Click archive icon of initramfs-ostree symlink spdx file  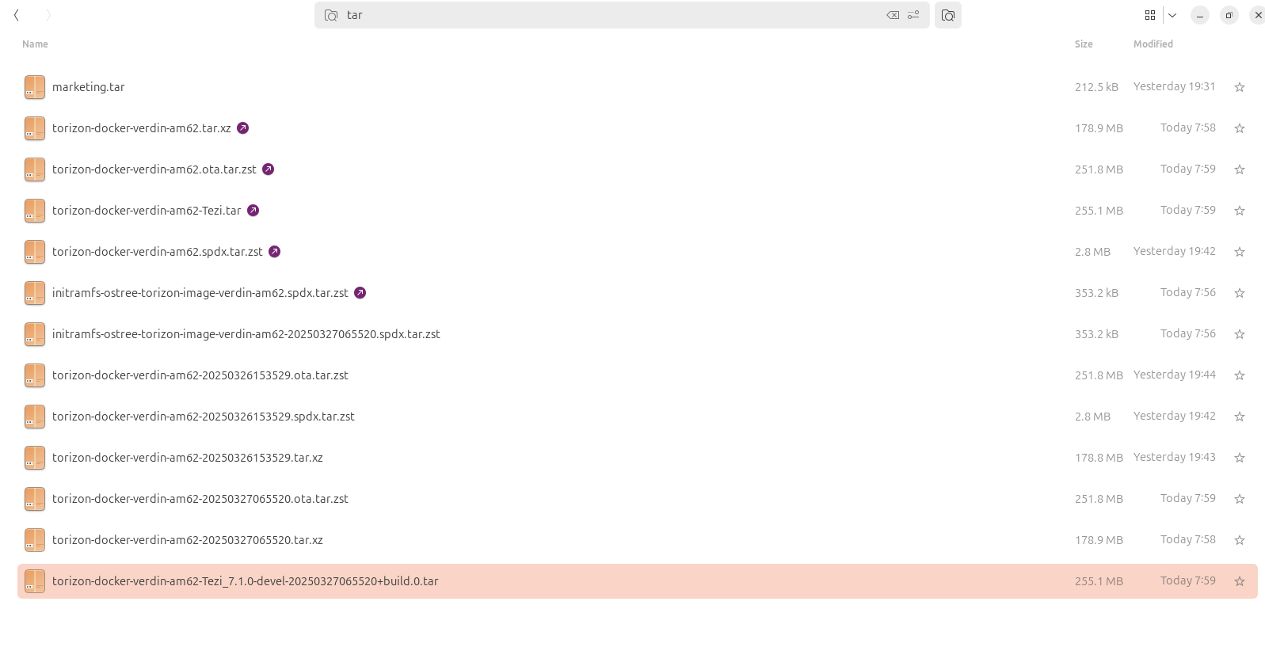(35, 293)
